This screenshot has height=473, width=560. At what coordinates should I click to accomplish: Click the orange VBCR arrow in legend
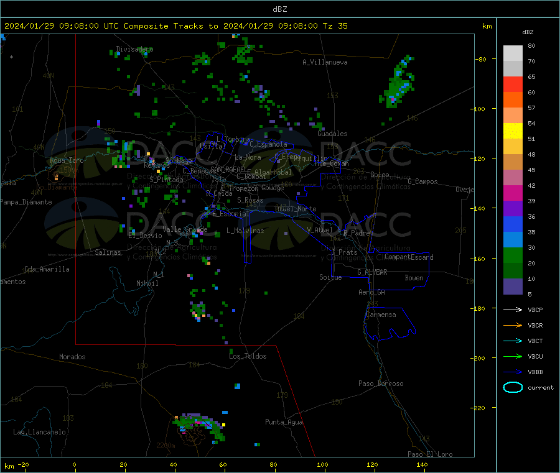pyautogui.click(x=513, y=325)
